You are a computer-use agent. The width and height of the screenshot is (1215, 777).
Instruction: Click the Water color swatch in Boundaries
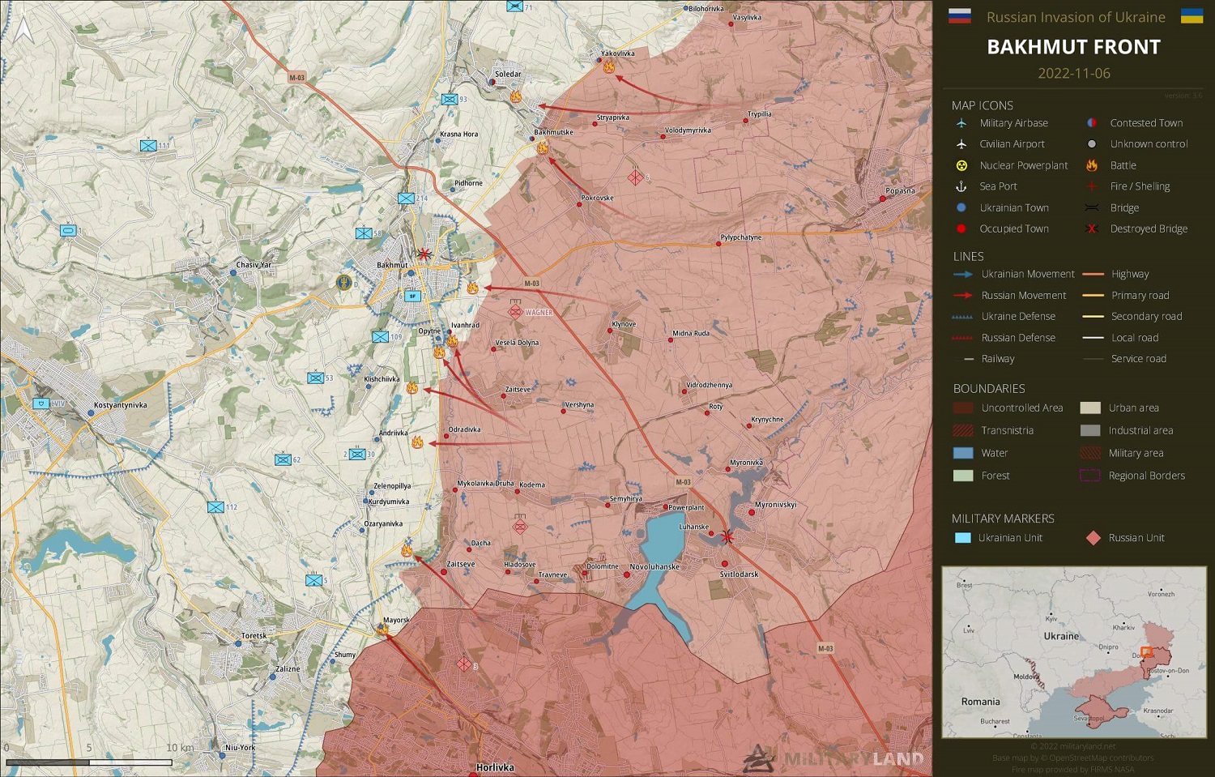963,453
